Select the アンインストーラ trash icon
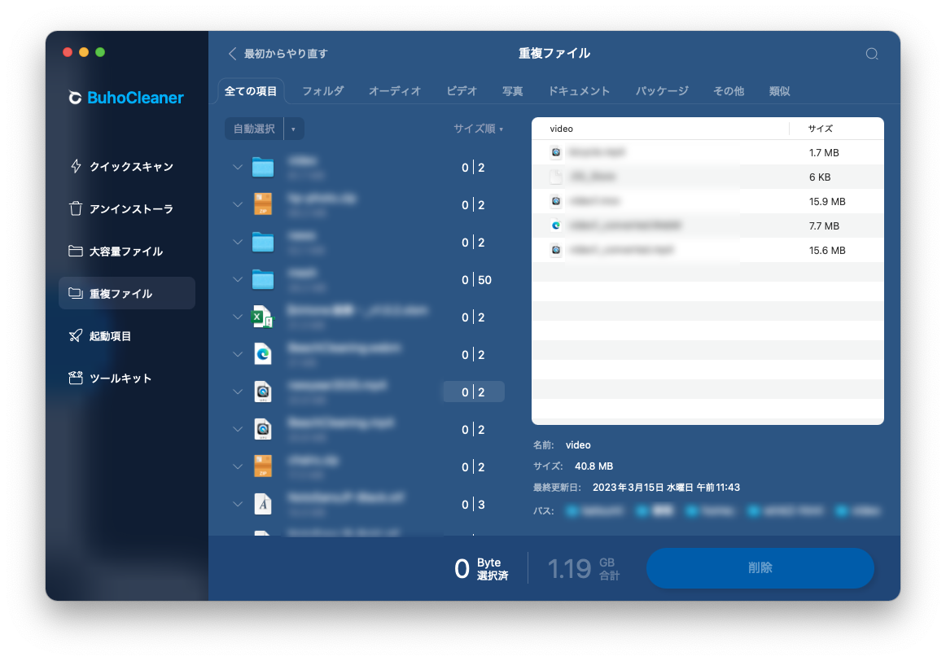 pos(74,208)
